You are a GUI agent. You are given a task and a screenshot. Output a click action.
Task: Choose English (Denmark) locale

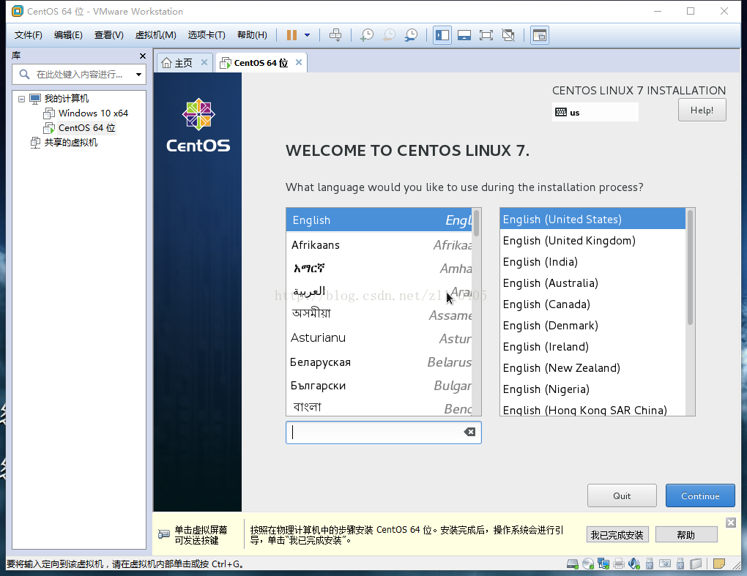[592, 326]
